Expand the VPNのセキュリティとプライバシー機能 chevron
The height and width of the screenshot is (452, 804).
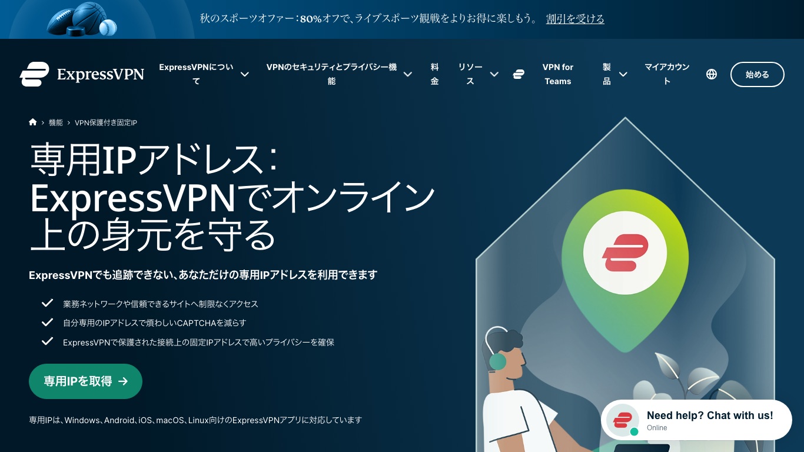(408, 74)
